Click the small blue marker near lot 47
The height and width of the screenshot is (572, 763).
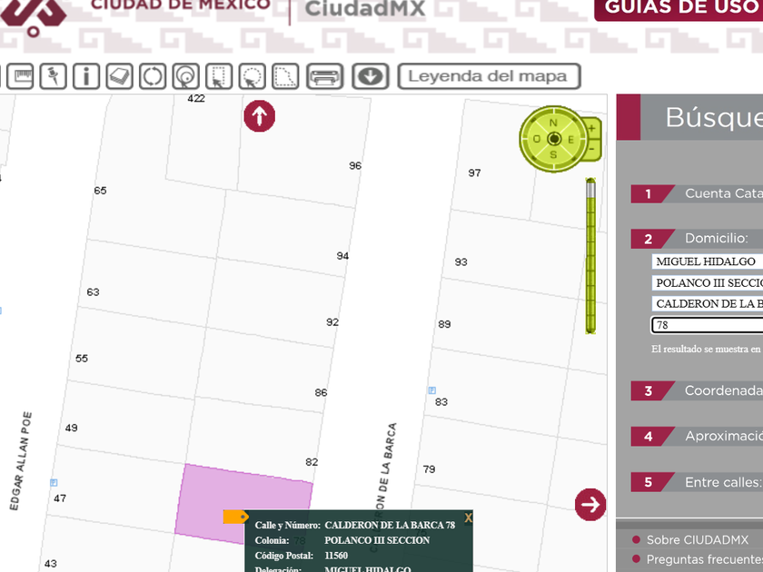click(x=54, y=482)
